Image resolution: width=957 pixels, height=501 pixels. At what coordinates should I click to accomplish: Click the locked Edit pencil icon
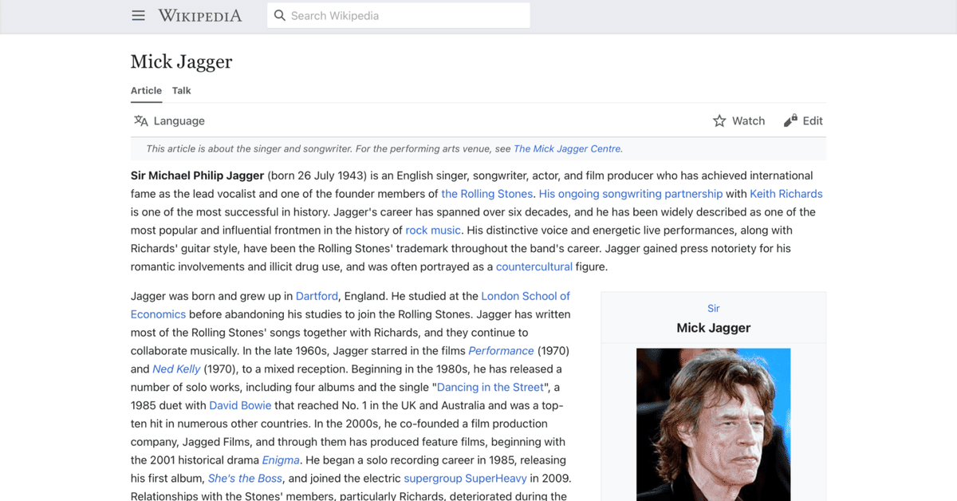[790, 121]
